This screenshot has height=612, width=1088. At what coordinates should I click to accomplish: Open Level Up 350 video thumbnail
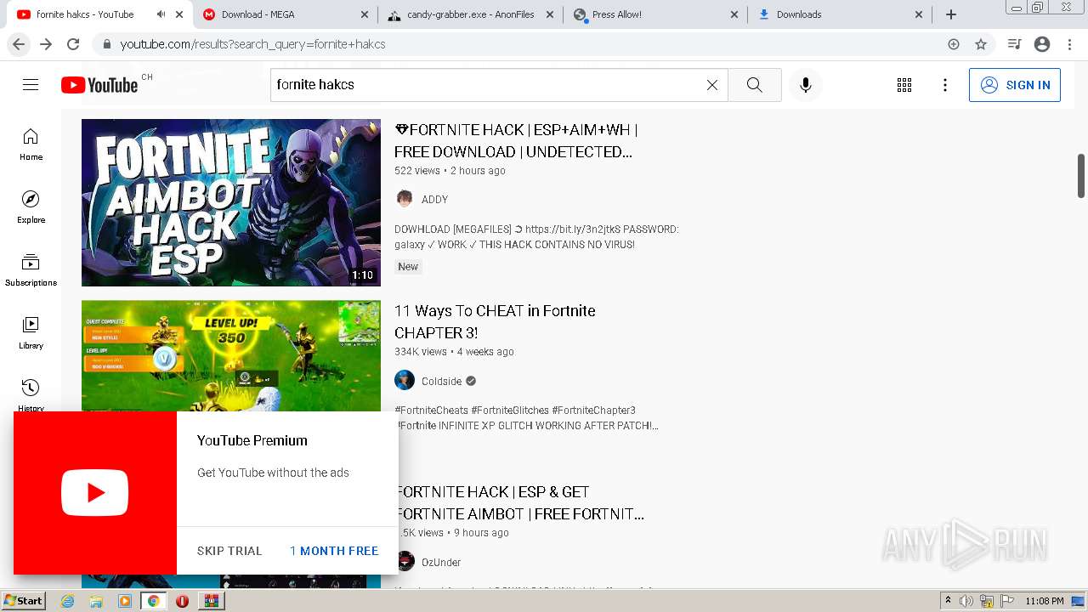pos(231,356)
